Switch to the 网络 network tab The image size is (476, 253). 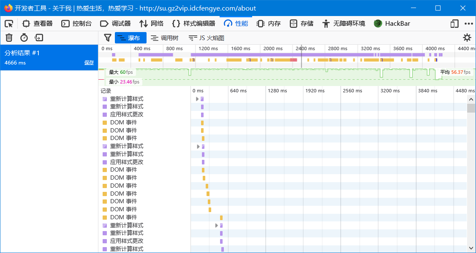pyautogui.click(x=151, y=24)
